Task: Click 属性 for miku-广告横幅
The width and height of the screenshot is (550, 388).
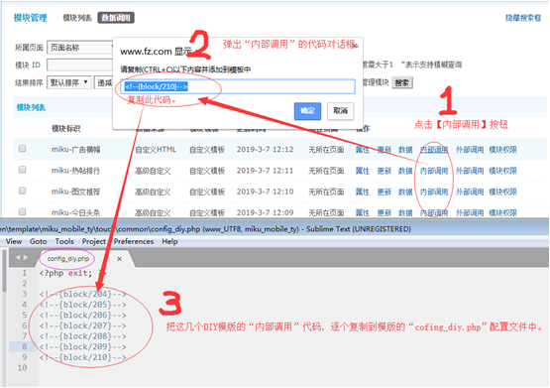Action: 363,150
